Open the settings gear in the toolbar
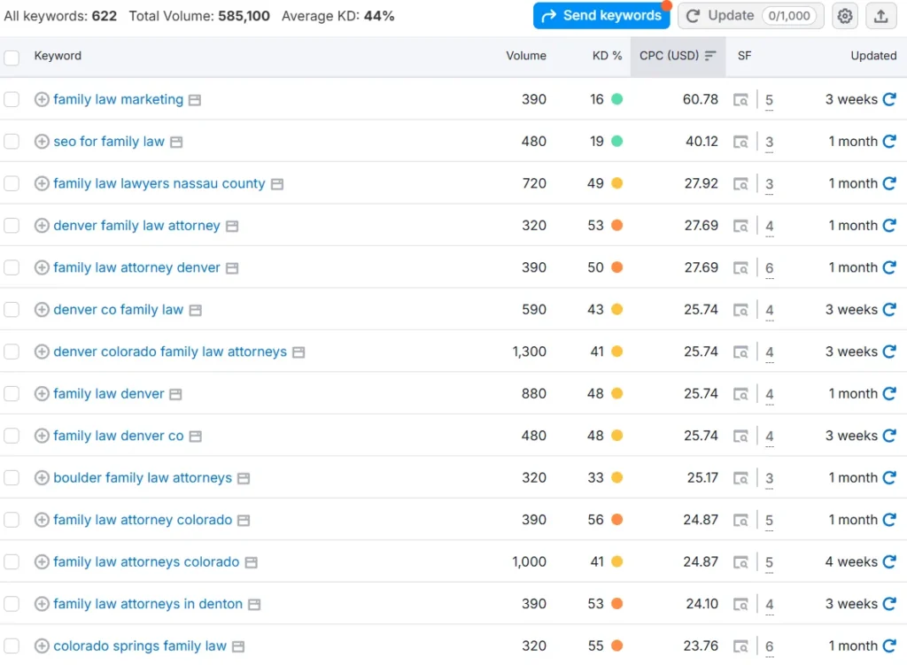Viewport: 907px width, 665px height. click(x=844, y=15)
